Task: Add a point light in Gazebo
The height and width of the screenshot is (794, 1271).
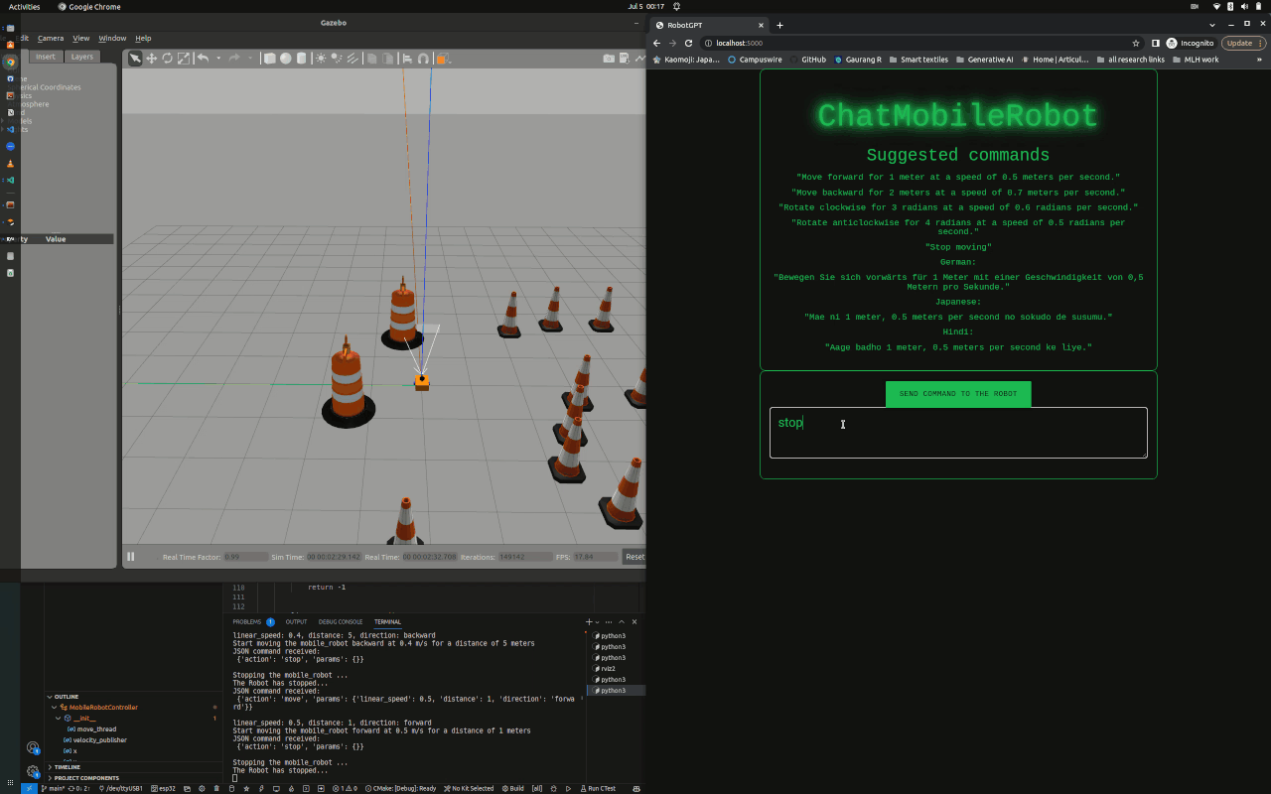Action: (x=321, y=59)
